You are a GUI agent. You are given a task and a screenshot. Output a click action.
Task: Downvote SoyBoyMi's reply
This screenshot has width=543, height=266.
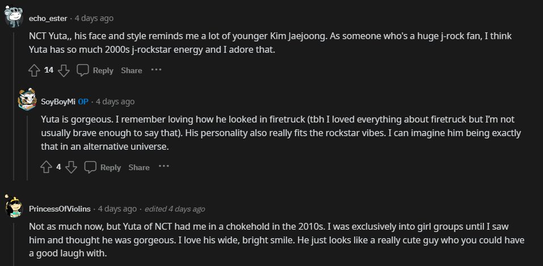point(71,167)
